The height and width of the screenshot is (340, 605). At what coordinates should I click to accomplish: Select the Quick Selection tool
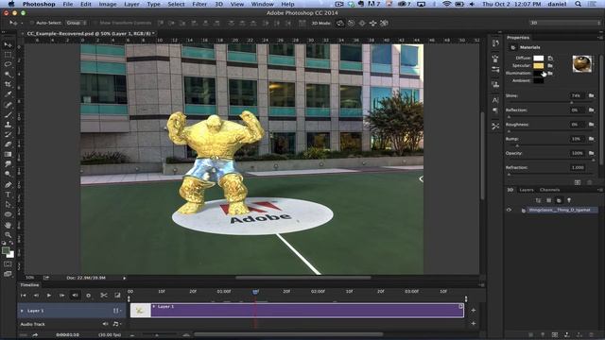[8, 74]
